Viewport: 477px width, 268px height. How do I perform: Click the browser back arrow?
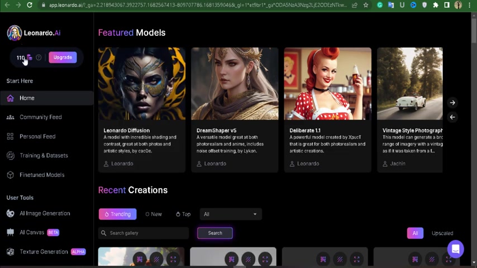7,5
